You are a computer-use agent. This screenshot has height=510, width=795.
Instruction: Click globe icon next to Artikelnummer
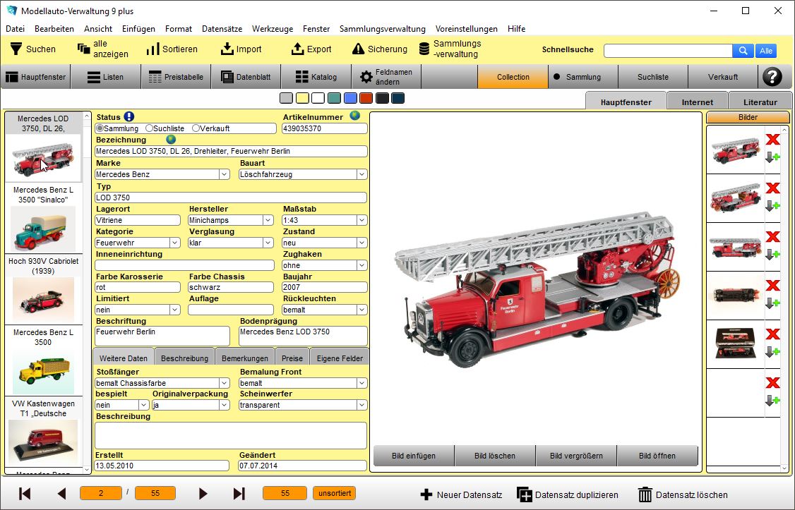coord(354,116)
